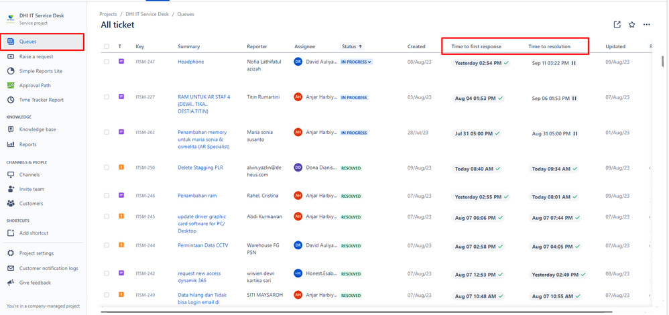Click the purple issue type icon for ITSM-227

[121, 97]
